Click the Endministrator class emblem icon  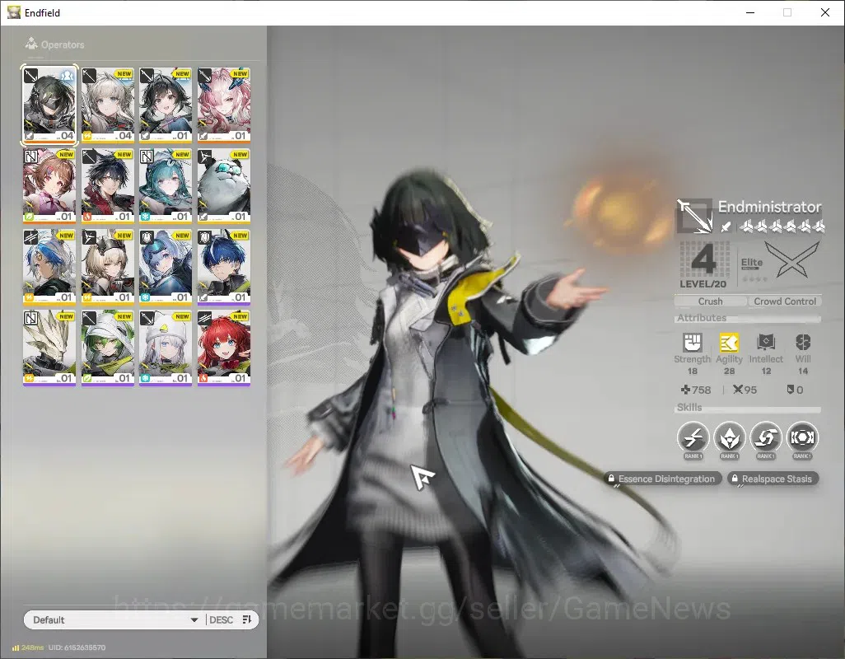click(694, 216)
